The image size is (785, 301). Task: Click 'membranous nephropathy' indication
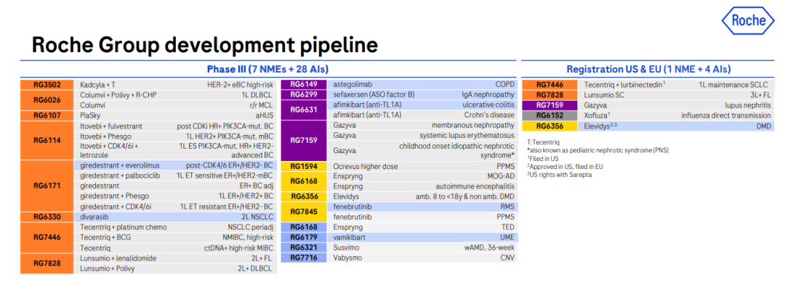(x=473, y=125)
